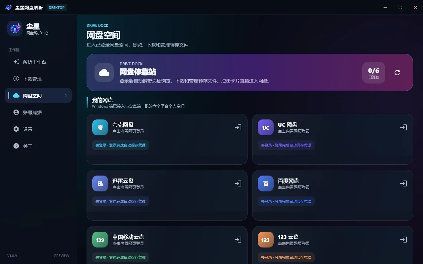Expand the chevron beside 网盘空间
Viewport: 423px width, 264px height.
tap(66, 95)
